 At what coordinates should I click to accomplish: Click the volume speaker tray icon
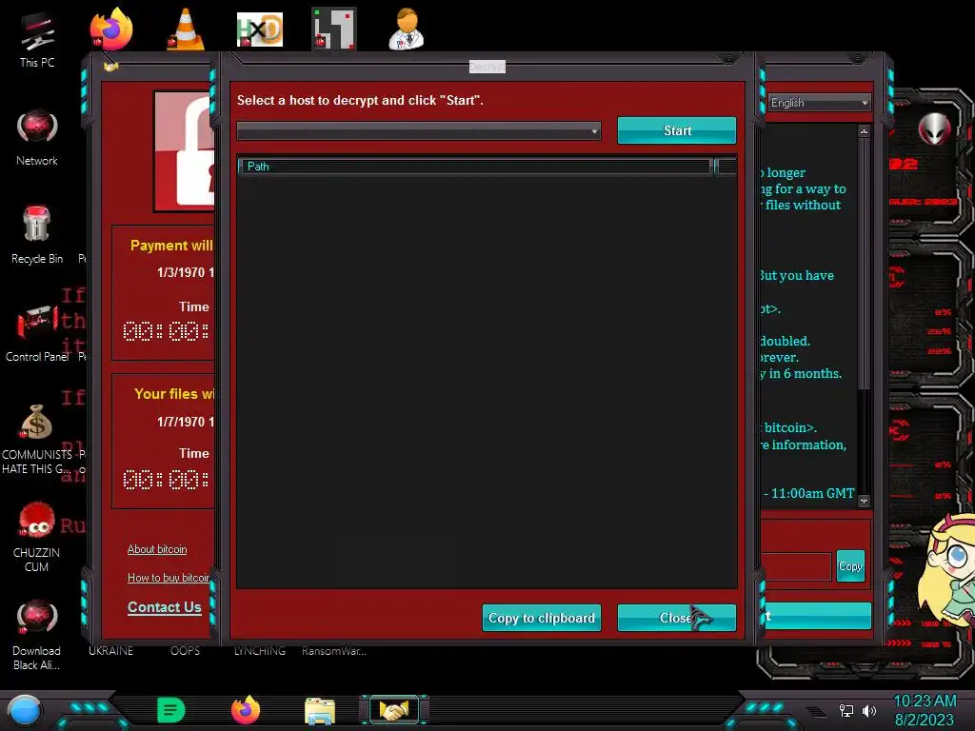[x=869, y=710]
